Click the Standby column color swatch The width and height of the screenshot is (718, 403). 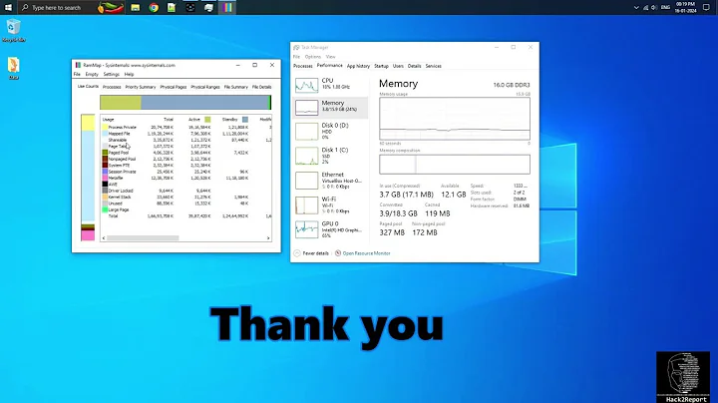click(x=245, y=120)
